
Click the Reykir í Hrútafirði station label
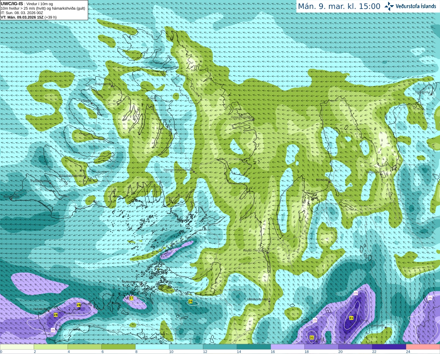(x=255, y=251)
